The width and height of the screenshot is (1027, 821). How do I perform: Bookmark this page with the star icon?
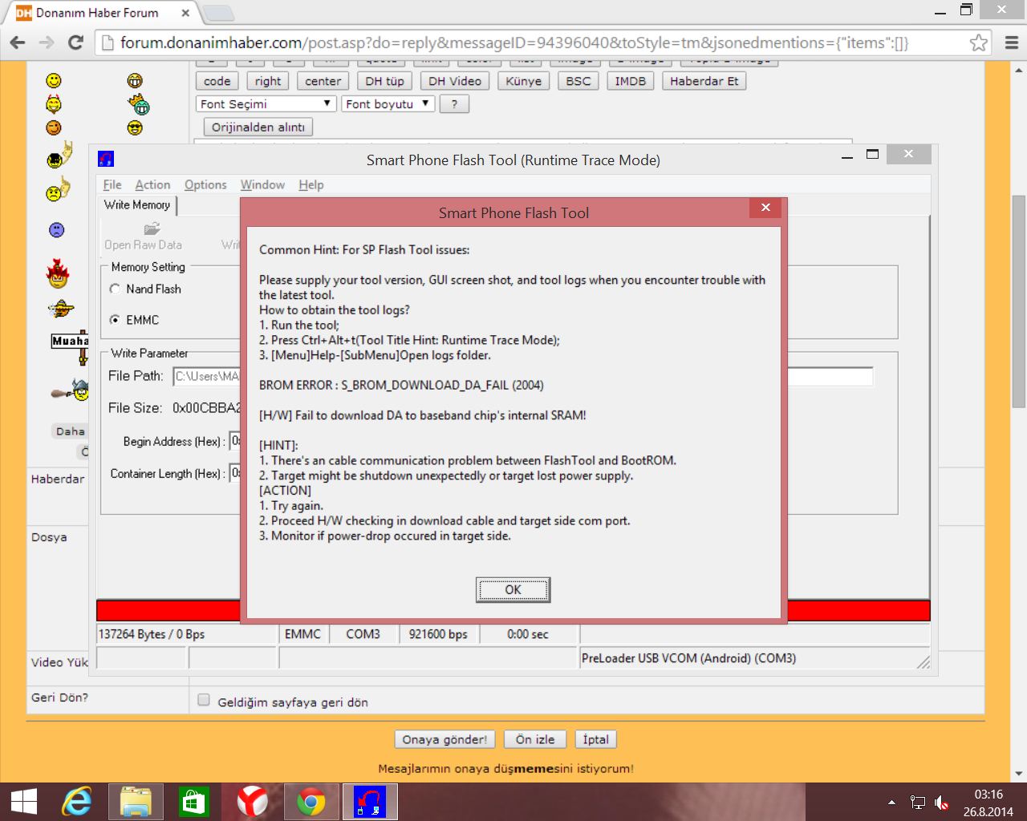tap(978, 42)
